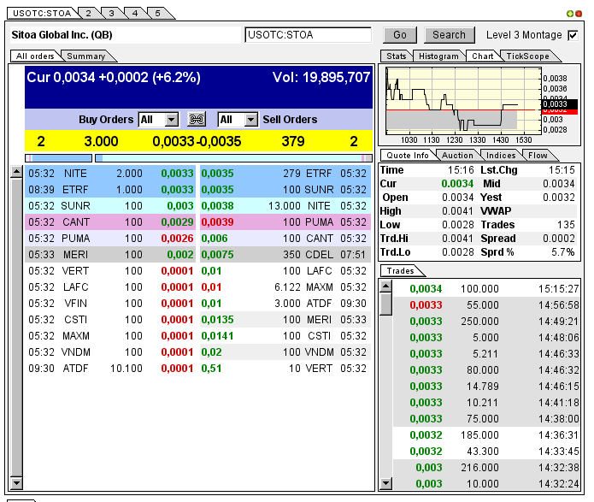Viewport: 594px width, 502px height.
Task: Click the Go button
Action: (x=400, y=35)
